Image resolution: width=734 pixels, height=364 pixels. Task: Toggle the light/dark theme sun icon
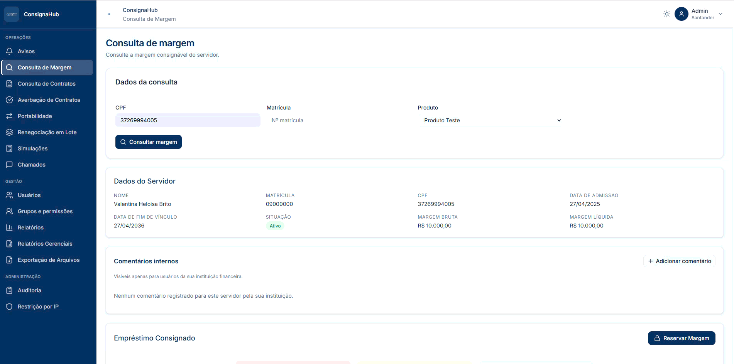[x=667, y=14]
